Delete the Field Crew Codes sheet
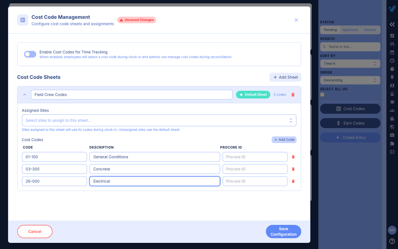This screenshot has height=249, width=398. [293, 95]
